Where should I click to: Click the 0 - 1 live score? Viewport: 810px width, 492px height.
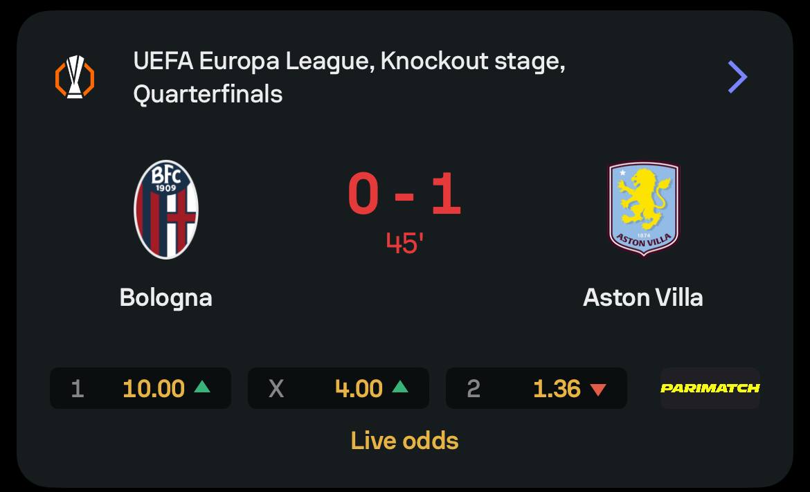point(404,194)
